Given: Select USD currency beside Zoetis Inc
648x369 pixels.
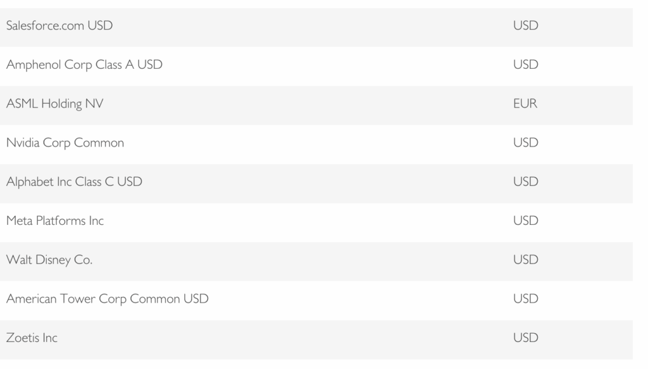Looking at the screenshot, I should coord(526,338).
